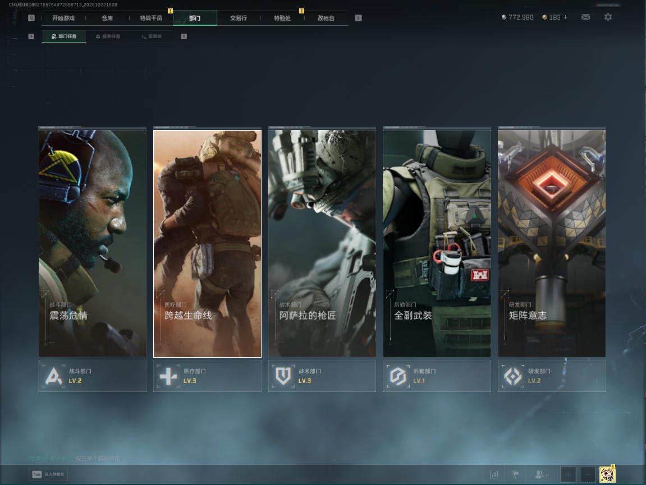The image size is (646, 485).
Task: Open the statistics bar chart icon
Action: 494,474
